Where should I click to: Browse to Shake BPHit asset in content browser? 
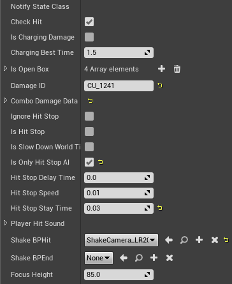coord(184,240)
